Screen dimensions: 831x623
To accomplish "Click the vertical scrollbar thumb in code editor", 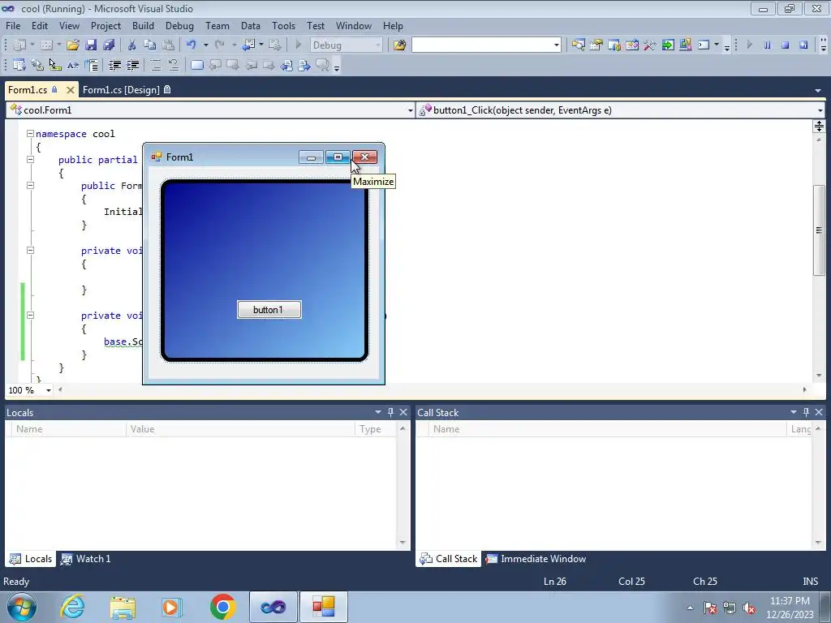I will (819, 230).
